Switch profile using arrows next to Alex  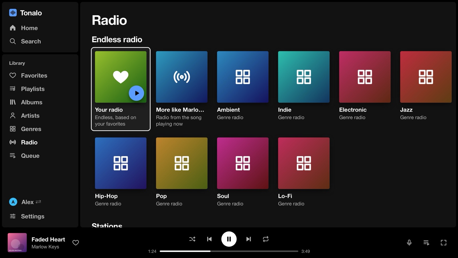[x=38, y=202]
